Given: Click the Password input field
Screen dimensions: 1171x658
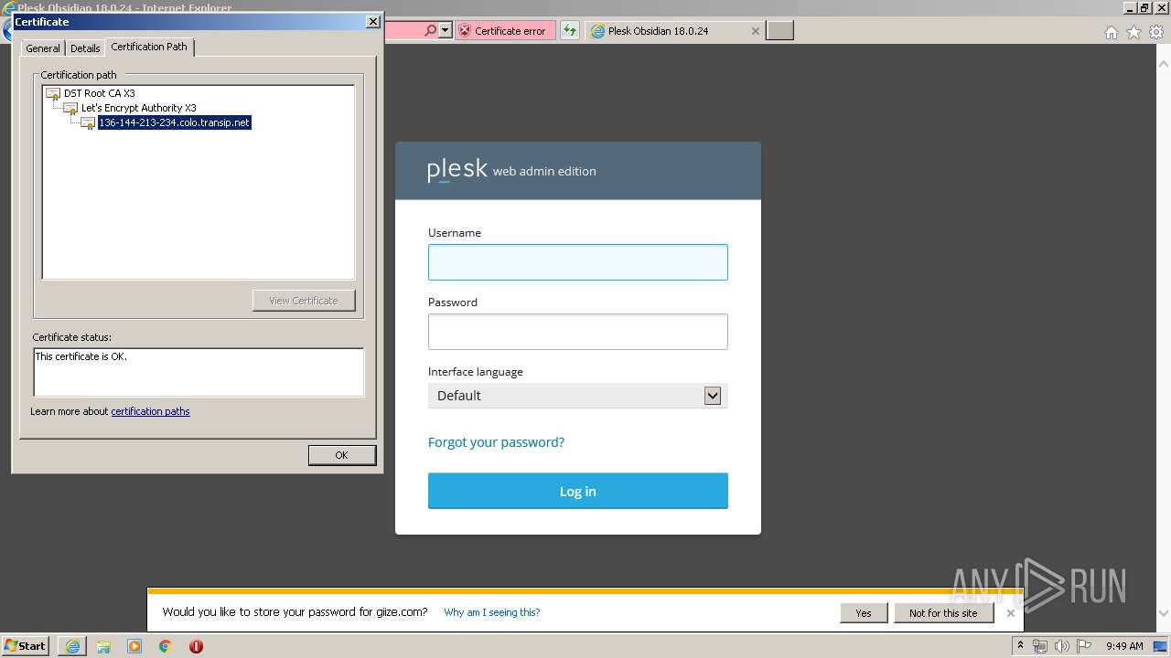Looking at the screenshot, I should 578,332.
